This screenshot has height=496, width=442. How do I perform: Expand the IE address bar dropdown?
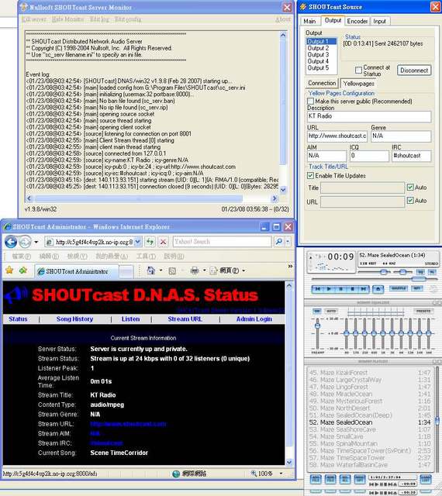click(138, 242)
